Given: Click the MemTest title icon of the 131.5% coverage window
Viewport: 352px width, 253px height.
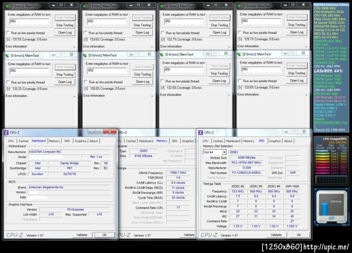Looking at the screenshot, I should [8, 6].
